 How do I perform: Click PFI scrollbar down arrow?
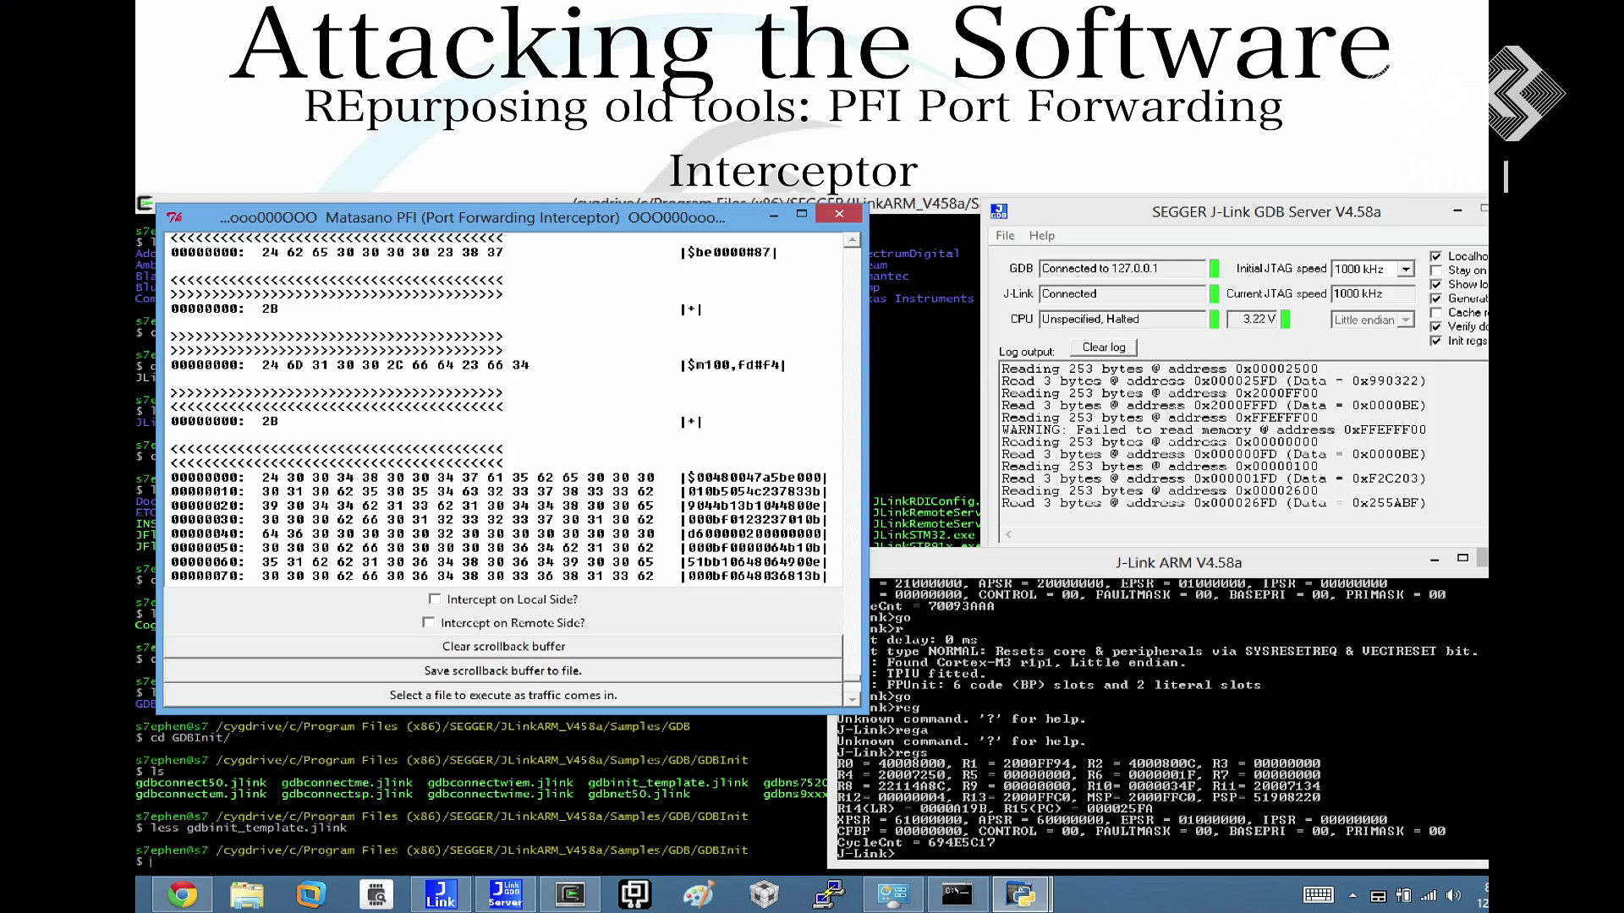point(852,698)
